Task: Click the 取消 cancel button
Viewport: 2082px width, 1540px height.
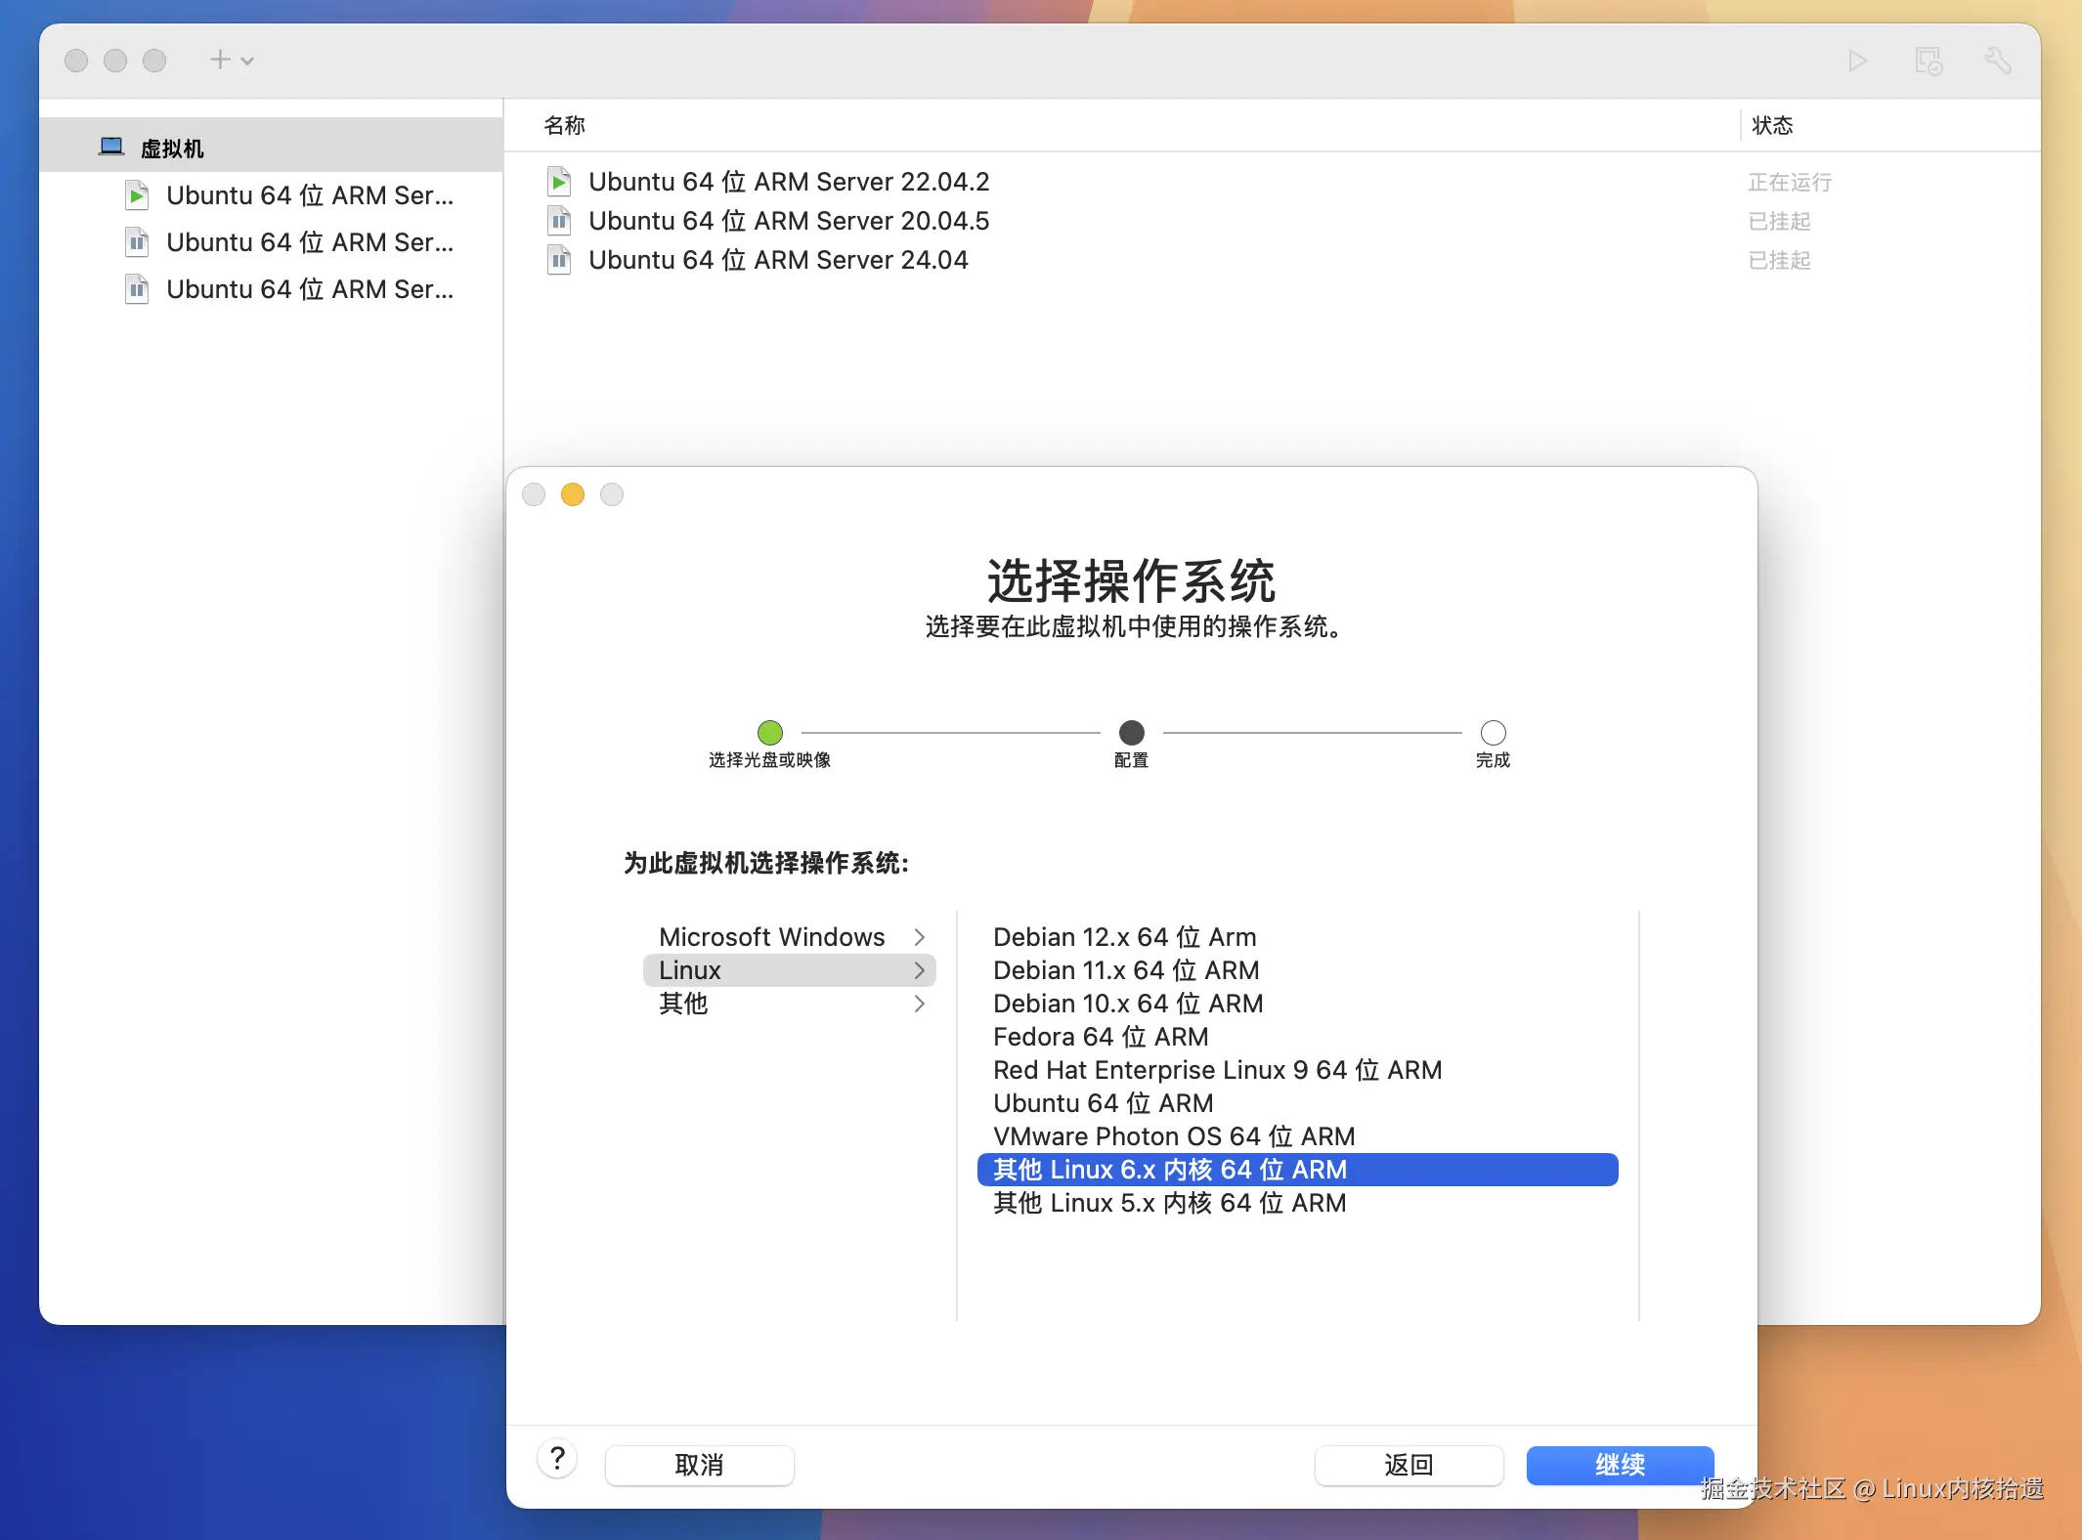Action: (x=699, y=1465)
